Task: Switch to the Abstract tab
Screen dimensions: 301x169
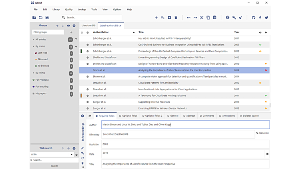Action: click(189, 116)
